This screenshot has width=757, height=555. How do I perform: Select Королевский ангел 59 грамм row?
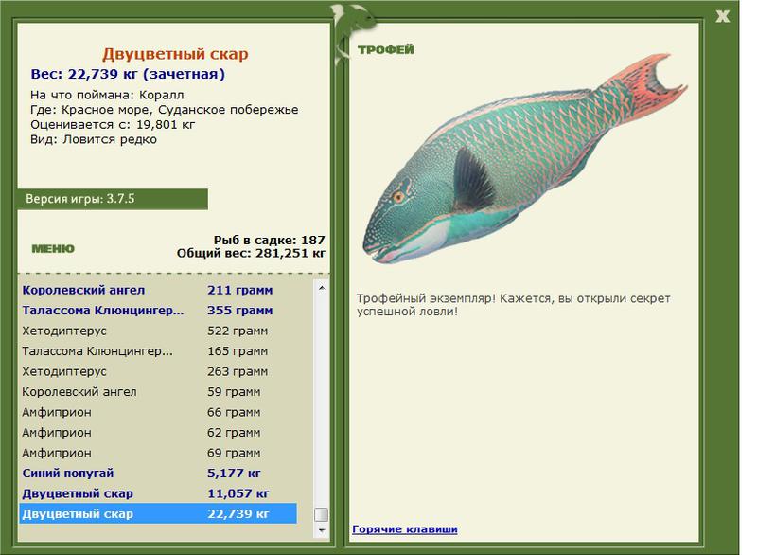coord(158,392)
